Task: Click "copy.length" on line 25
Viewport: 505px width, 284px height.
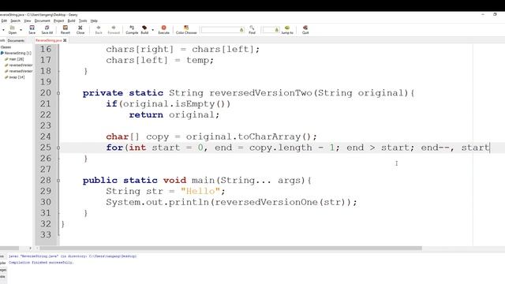Action: [x=281, y=148]
